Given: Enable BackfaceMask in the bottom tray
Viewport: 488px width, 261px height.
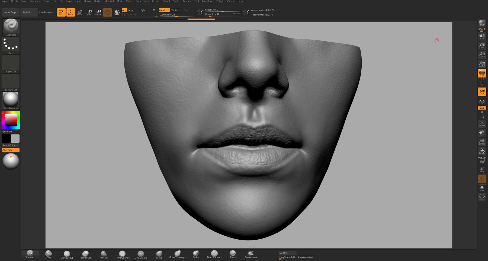Looking at the screenshot, I should click(x=306, y=257).
